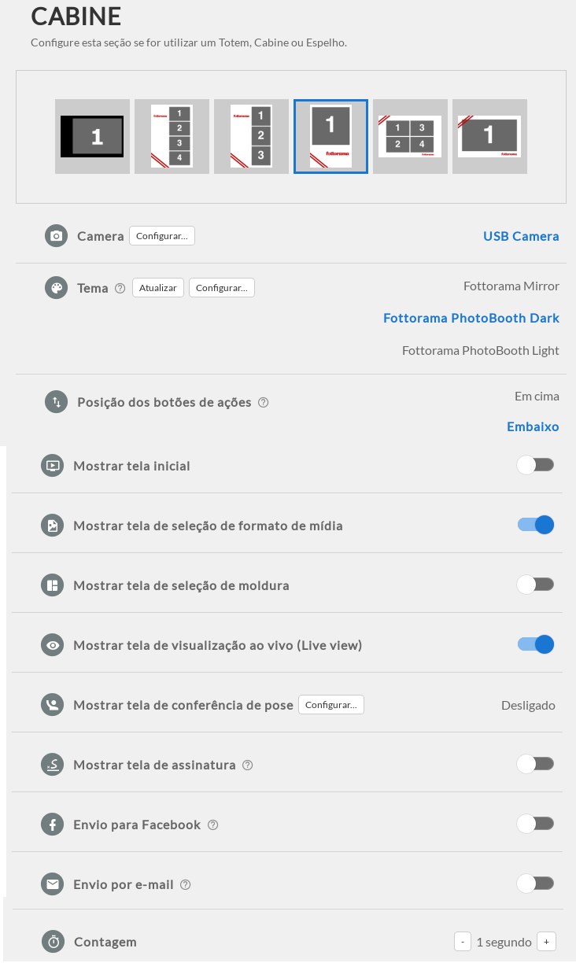
Task: Choose Em cima button position option
Action: click(537, 396)
